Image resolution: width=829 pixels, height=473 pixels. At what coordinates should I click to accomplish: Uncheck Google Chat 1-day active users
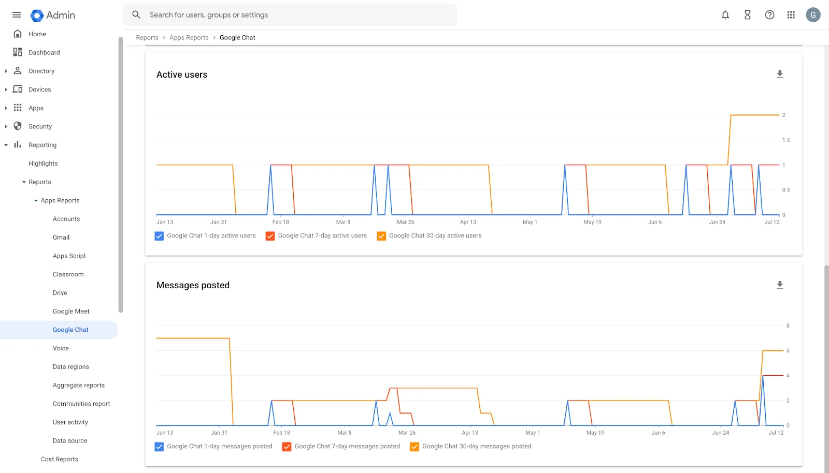[160, 236]
